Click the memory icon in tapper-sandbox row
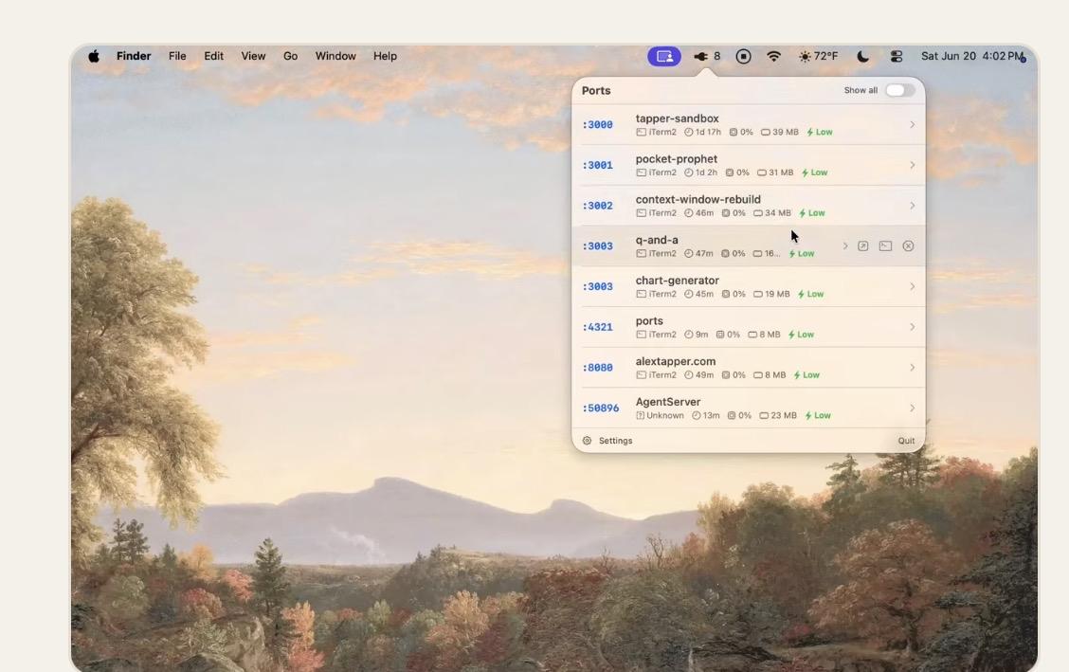The width and height of the screenshot is (1069, 672). [766, 132]
